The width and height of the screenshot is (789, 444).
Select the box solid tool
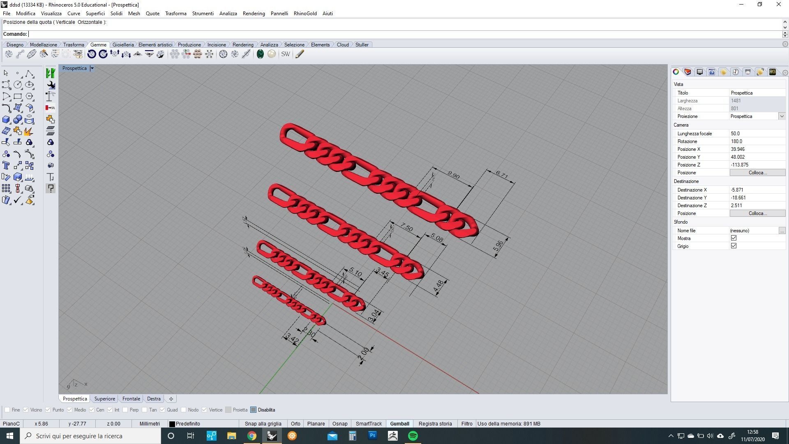point(6,120)
